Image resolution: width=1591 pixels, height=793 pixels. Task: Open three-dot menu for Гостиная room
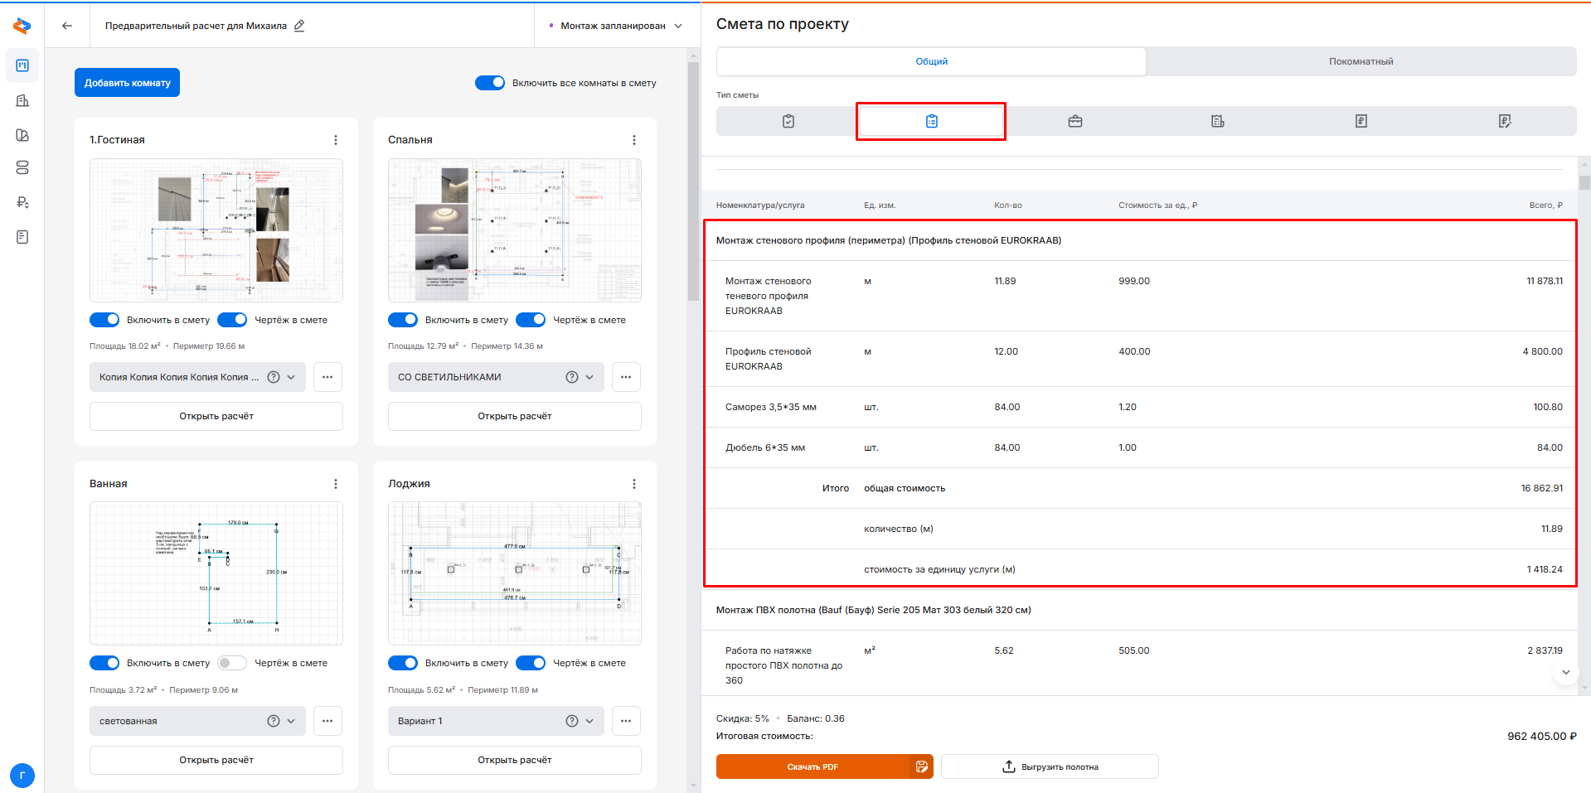point(335,140)
